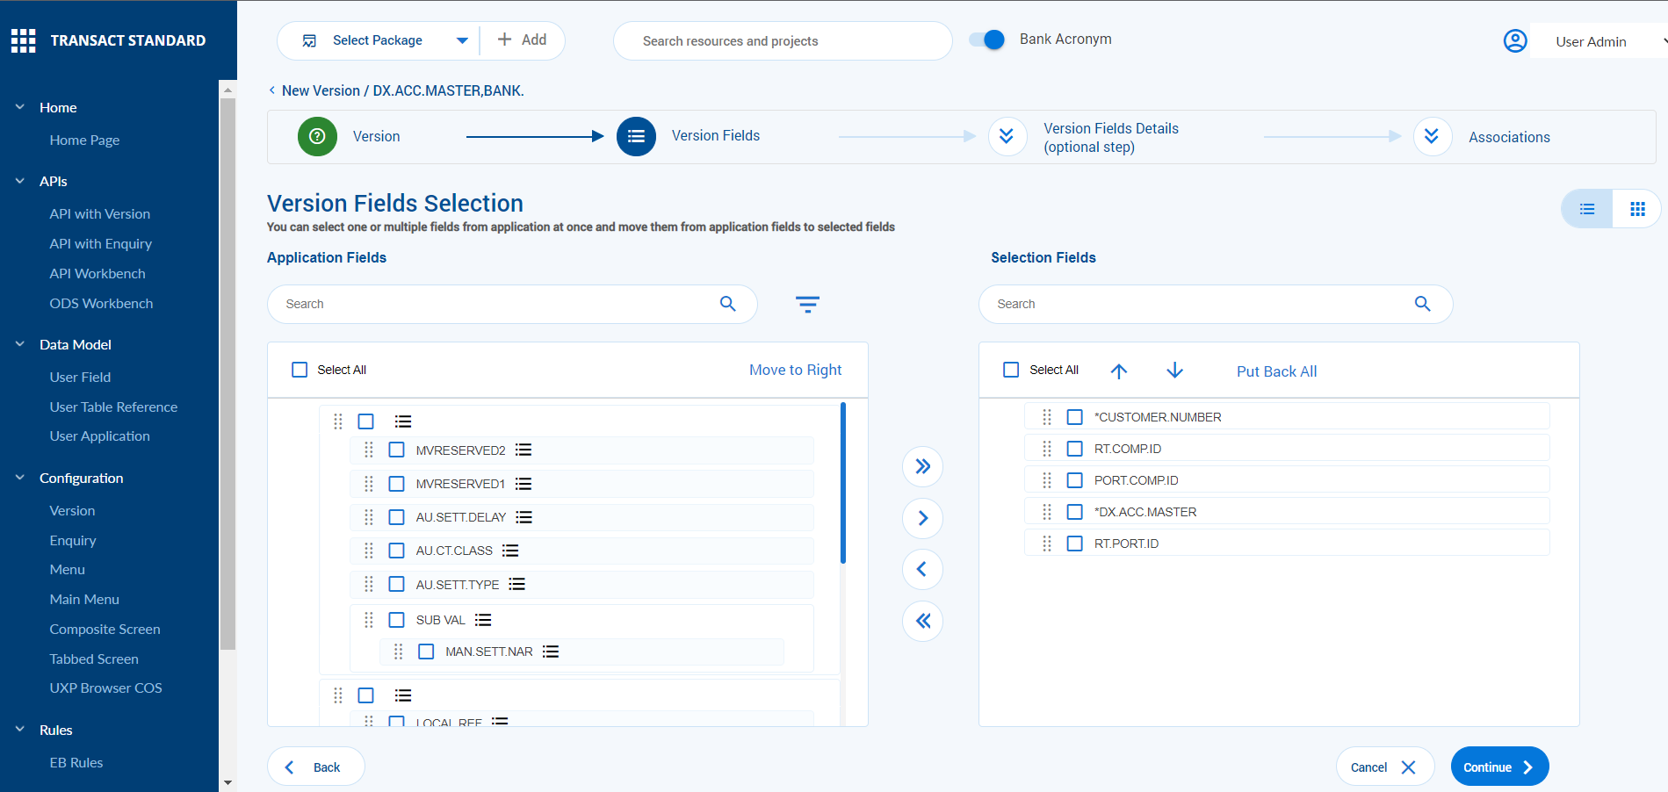Viewport: 1668px width, 792px height.
Task: Click the move up arrow in Selection Fields
Action: point(1118,371)
